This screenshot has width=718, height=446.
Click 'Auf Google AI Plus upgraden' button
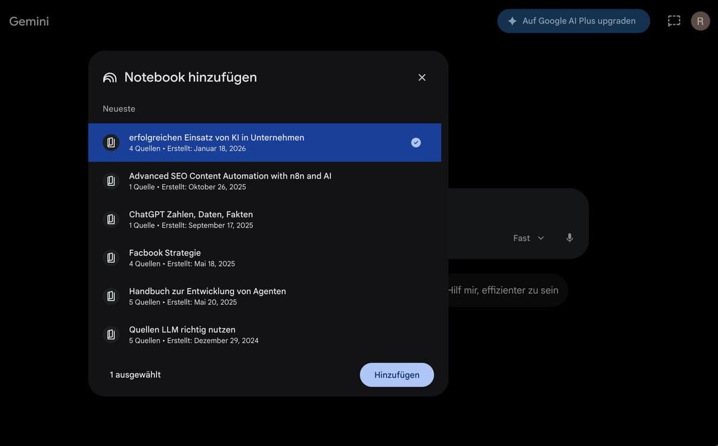tap(573, 21)
